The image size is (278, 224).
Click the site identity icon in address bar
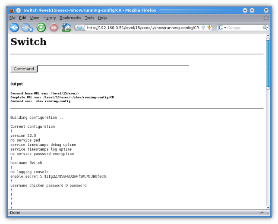(79, 28)
